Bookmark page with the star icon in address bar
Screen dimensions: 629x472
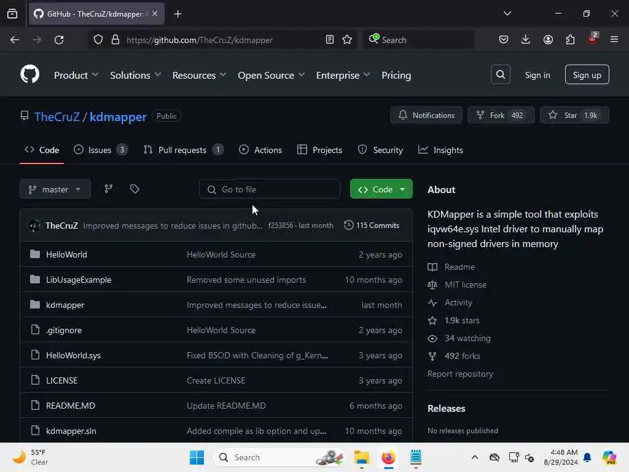[347, 40]
